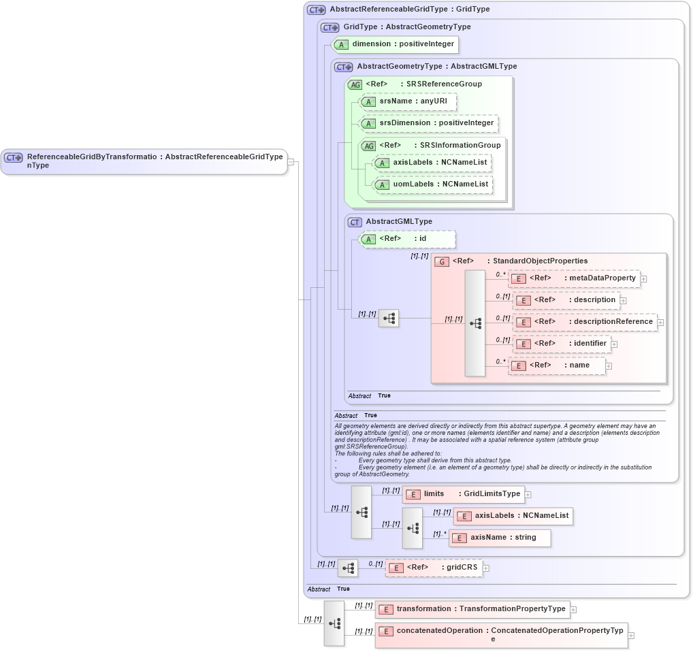This screenshot has width=693, height=652.
Task: Select the AbstractGMLType title text
Action: 399,222
